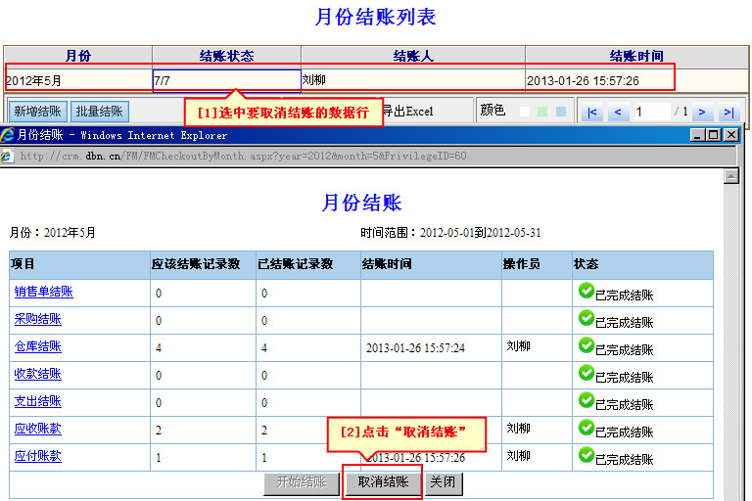The height and width of the screenshot is (501, 752).
Task: Click the page icon beside the URL
Action: point(9,156)
